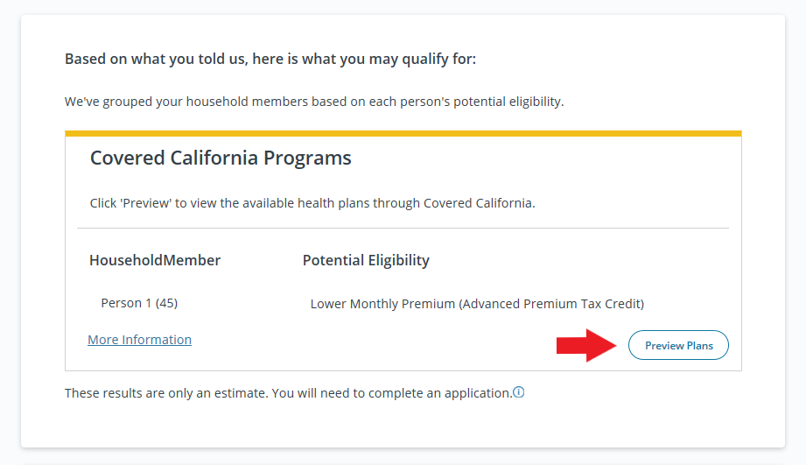Screen dimensions: 806x465
Task: Click the HouseholdMember column header
Action: 155,260
